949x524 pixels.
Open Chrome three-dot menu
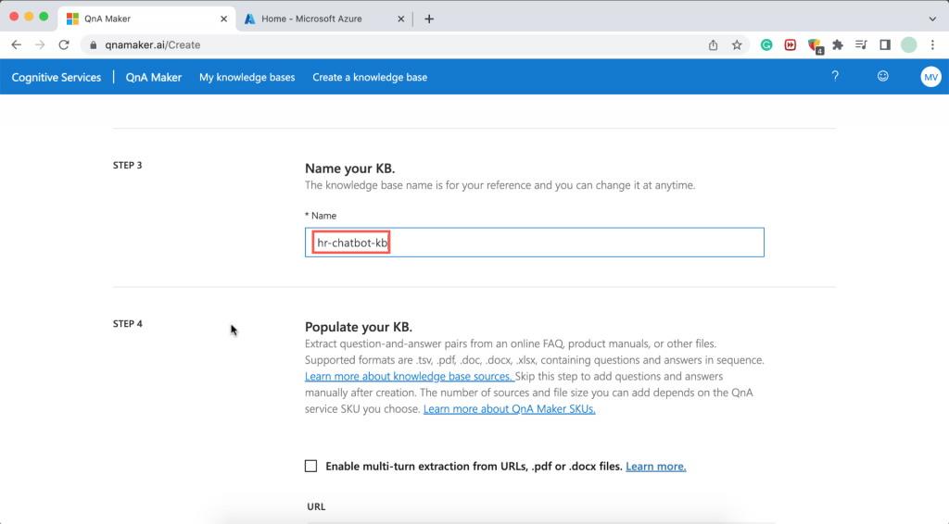point(932,44)
